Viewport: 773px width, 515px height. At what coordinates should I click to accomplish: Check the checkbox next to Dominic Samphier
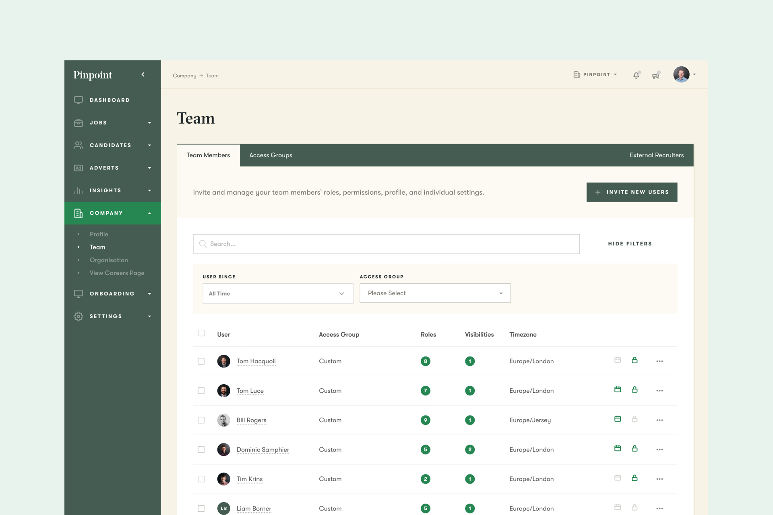[x=201, y=449]
